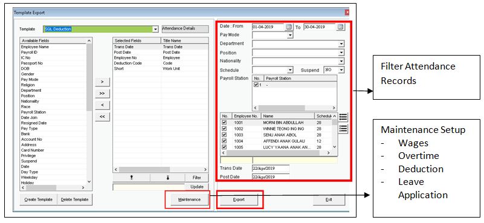The width and height of the screenshot is (484, 223).
Task: Uncheck employee 1004 AFFENDI ANAK GULAU
Action: tap(224, 141)
